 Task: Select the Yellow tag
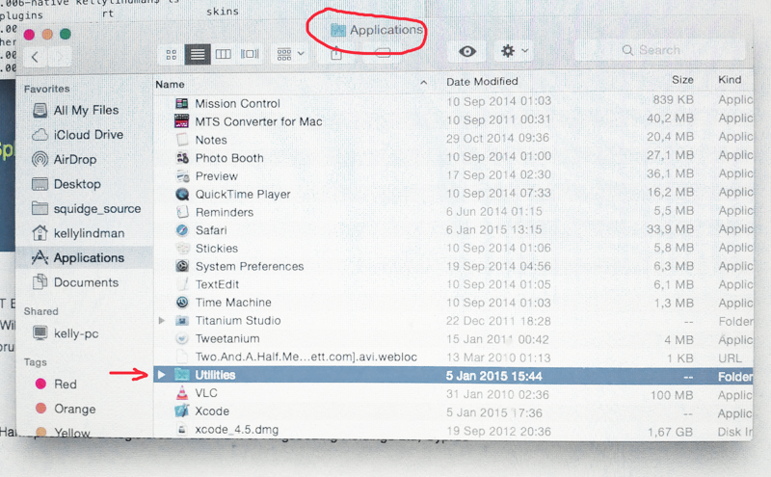point(63,432)
